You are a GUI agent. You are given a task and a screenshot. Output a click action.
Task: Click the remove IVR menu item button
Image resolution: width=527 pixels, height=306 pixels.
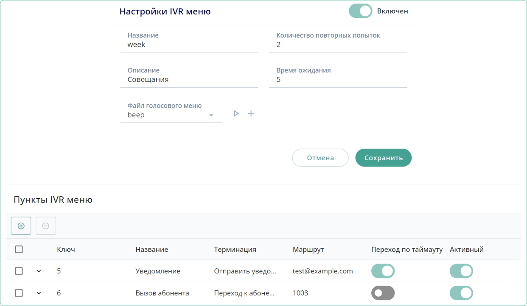click(46, 226)
